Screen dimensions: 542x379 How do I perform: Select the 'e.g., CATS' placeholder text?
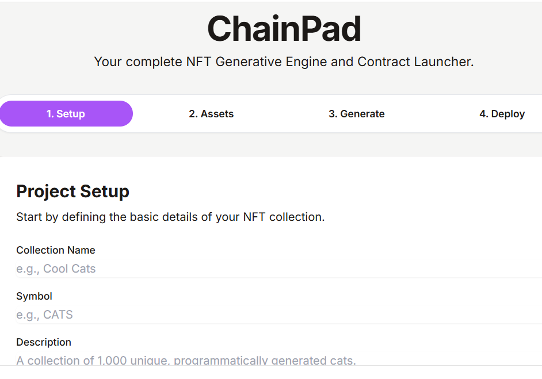(x=44, y=315)
